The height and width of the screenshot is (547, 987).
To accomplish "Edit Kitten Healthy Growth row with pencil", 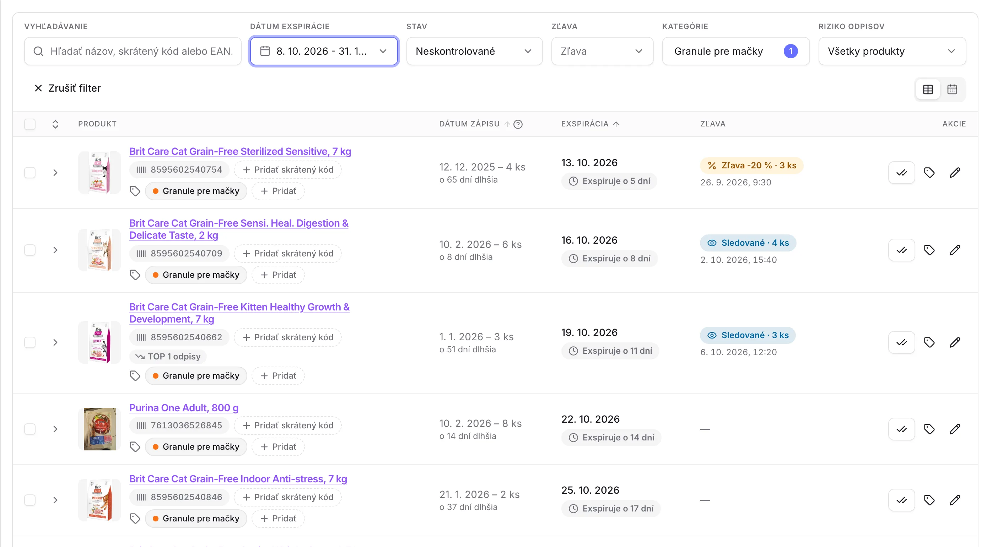I will 955,342.
